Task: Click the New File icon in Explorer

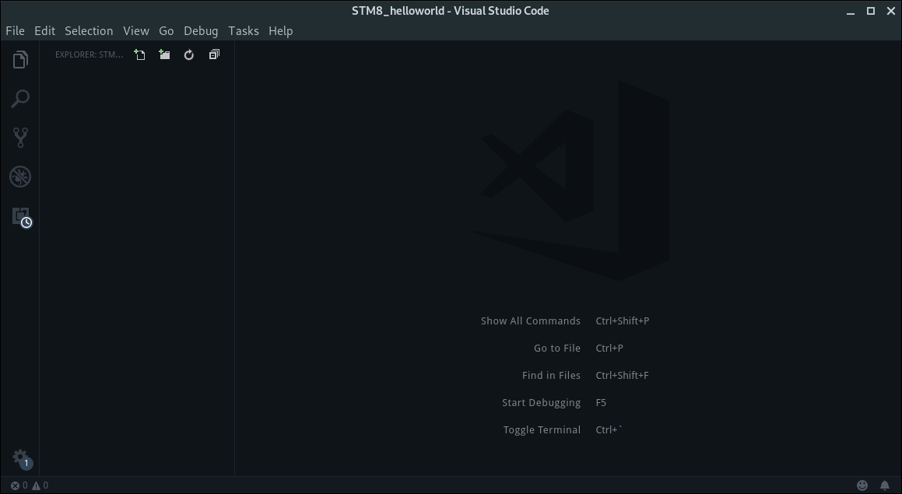Action: (139, 54)
